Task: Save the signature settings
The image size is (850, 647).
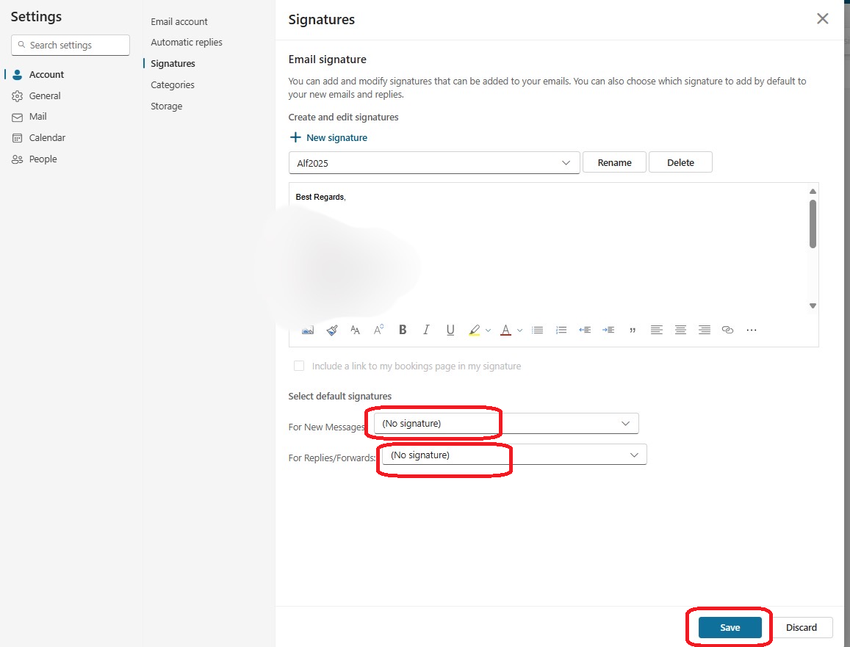Action: pos(728,627)
